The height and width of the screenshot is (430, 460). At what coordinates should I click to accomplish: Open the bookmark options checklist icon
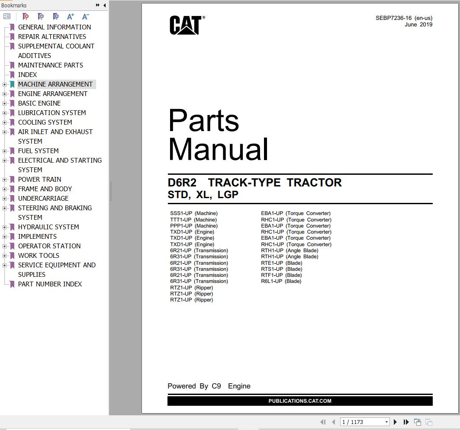(7, 16)
